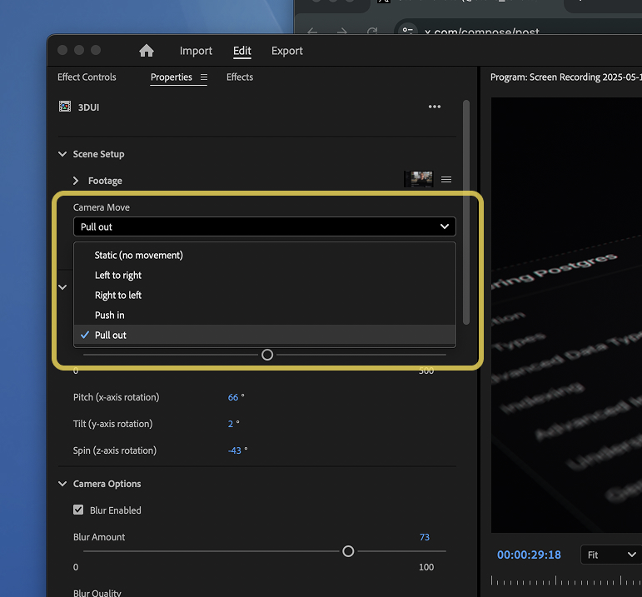Viewport: 642px width, 597px height.
Task: Click the Program monitor time ruler
Action: click(566, 580)
